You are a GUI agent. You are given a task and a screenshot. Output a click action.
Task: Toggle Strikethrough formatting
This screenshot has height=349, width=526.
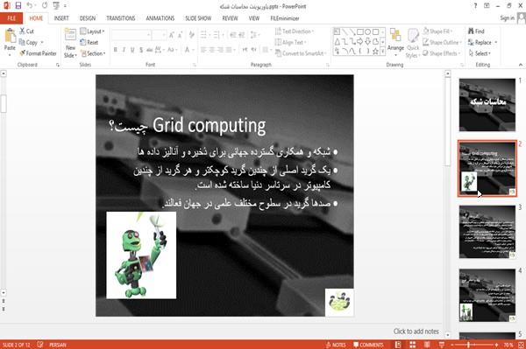(x=149, y=50)
